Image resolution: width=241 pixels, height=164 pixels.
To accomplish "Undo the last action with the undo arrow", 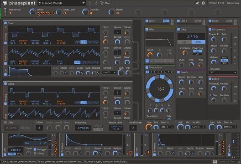I will [90, 3].
